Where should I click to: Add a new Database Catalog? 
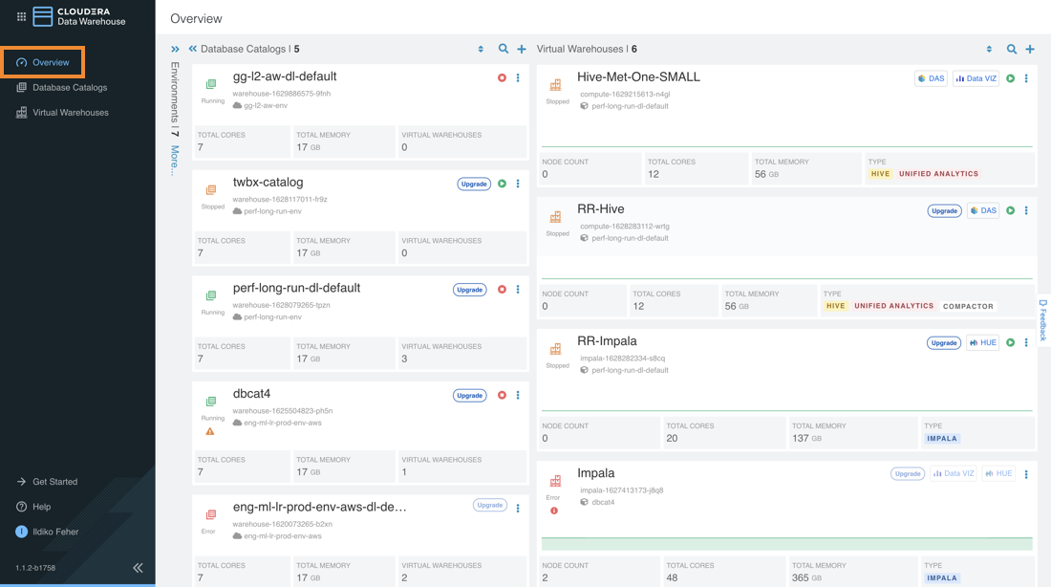pos(522,49)
